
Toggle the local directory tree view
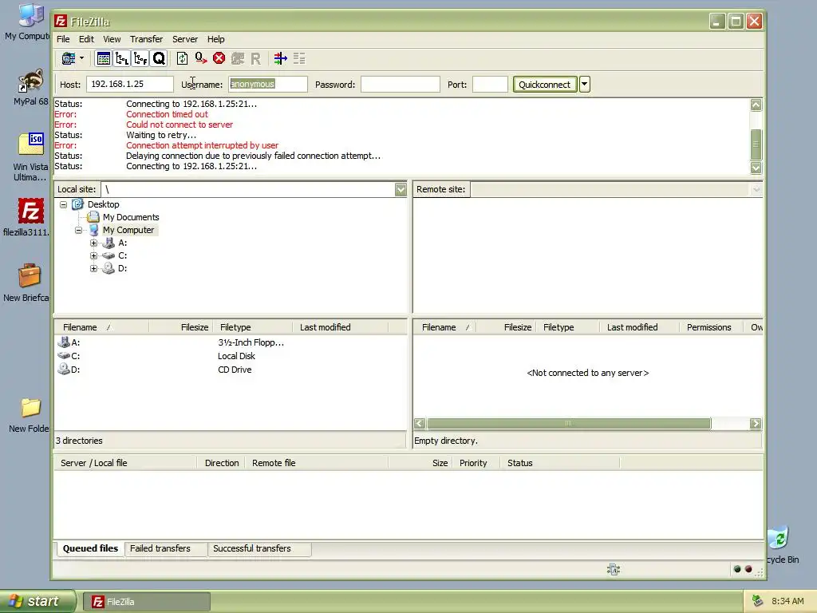122,58
